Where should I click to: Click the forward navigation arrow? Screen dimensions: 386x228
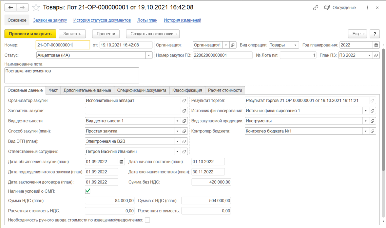(22, 7)
